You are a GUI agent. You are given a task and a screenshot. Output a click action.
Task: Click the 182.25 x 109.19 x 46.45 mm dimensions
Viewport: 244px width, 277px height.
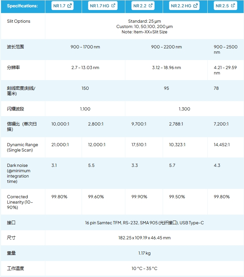[x=144, y=238]
